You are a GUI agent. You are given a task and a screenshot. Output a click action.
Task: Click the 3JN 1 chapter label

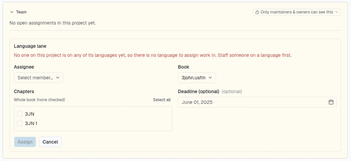pyautogui.click(x=31, y=123)
